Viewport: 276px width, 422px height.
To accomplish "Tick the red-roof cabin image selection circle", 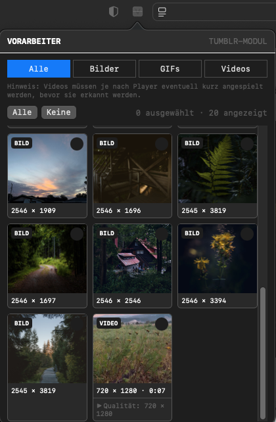I will tap(162, 234).
